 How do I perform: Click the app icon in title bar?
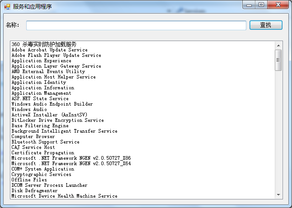(x=7, y=6)
